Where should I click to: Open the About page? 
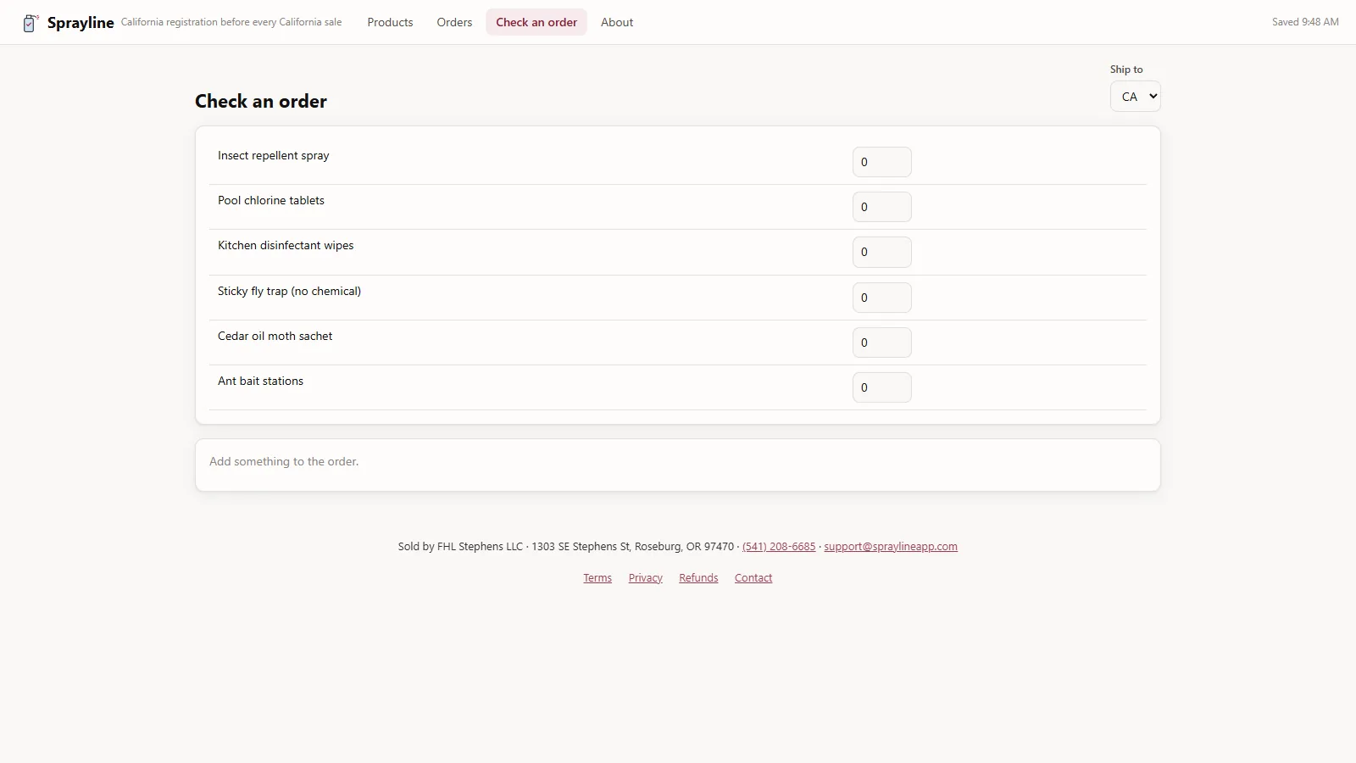(617, 22)
